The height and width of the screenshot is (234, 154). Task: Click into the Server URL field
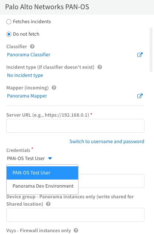click(75, 126)
